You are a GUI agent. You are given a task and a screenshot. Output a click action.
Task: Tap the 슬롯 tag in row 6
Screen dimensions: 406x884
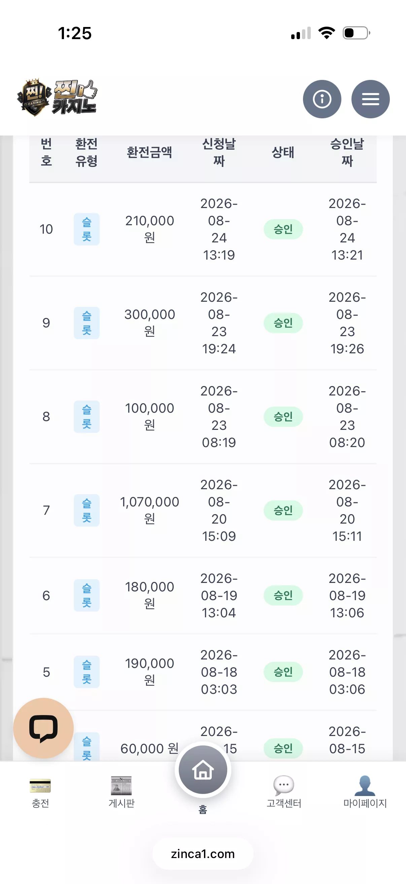87,595
